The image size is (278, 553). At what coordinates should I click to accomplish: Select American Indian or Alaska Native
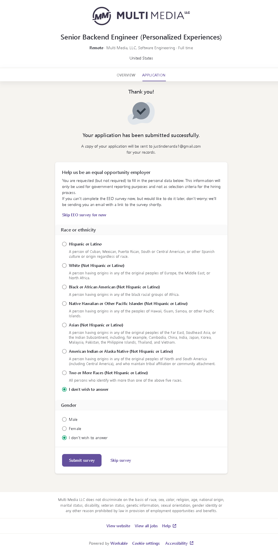coord(64,351)
